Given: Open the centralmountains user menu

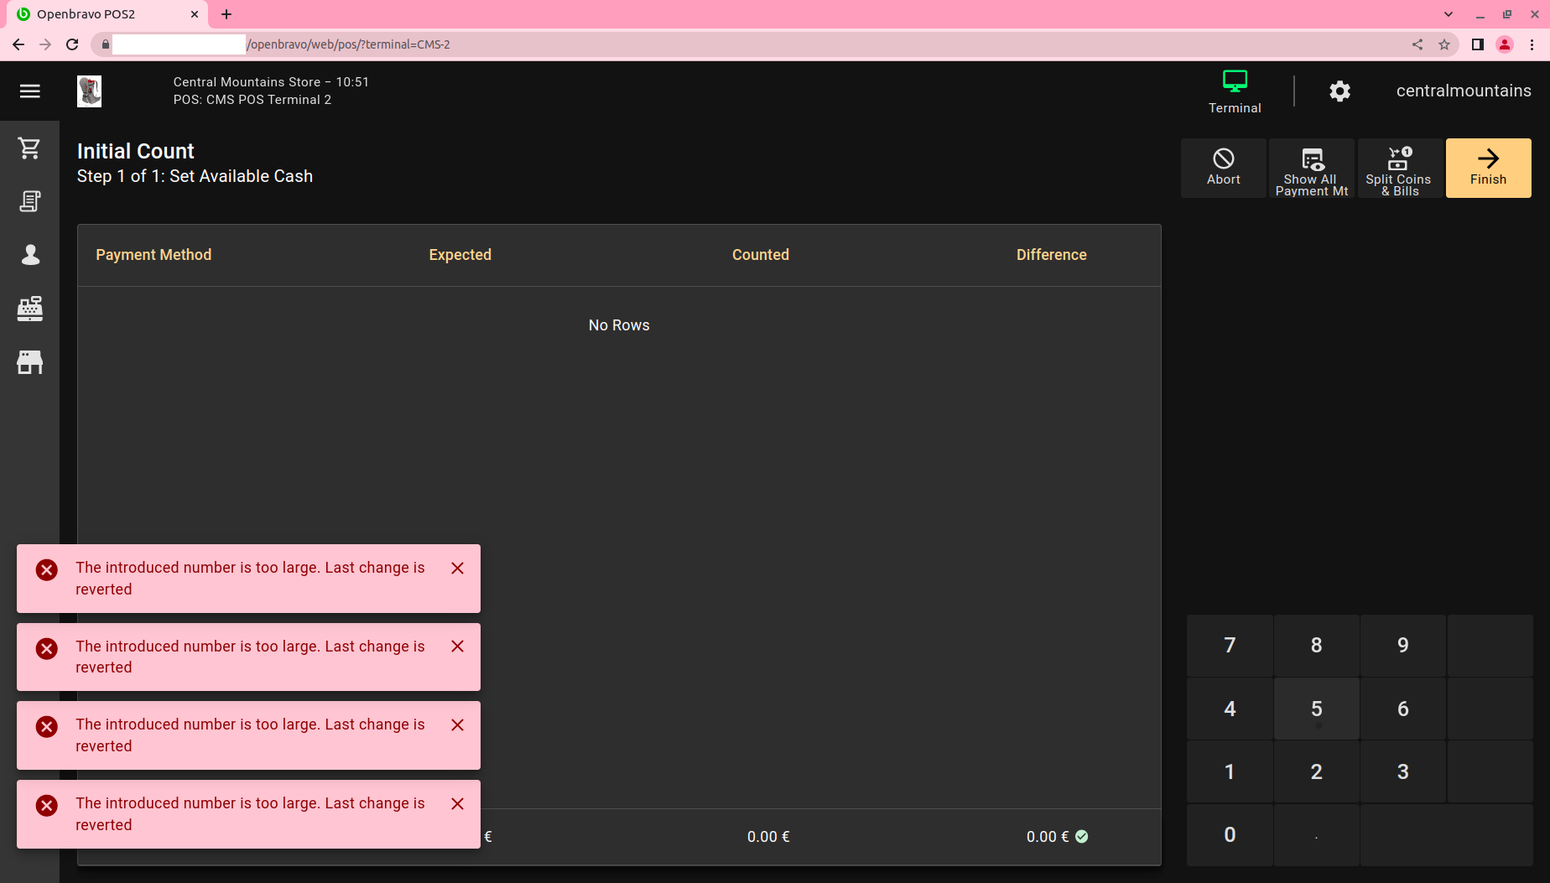Looking at the screenshot, I should (x=1463, y=91).
